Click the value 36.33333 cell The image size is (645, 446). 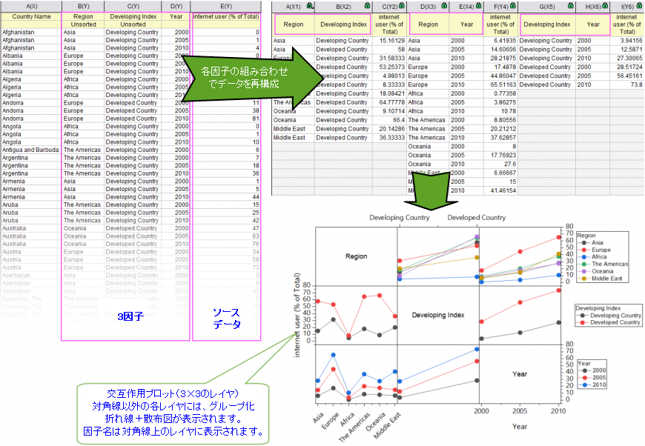coord(389,138)
